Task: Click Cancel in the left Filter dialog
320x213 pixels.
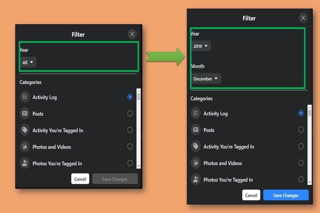Action: click(x=80, y=179)
